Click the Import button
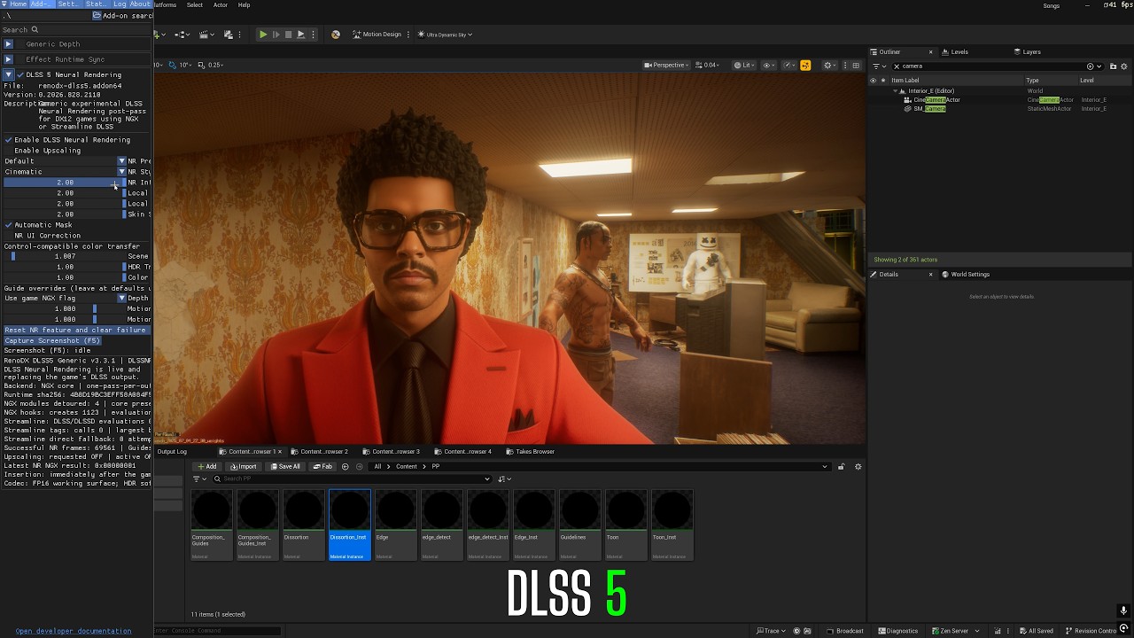The image size is (1134, 638). pos(243,467)
